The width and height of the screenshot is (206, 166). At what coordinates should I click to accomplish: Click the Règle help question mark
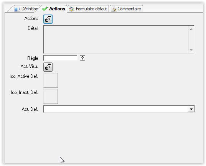coord(82,58)
